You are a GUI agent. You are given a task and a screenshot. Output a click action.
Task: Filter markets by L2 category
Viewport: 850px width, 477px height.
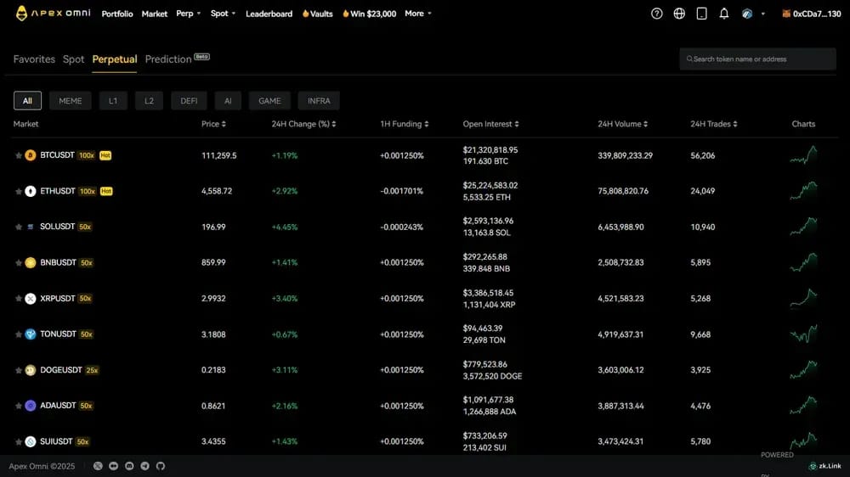pyautogui.click(x=149, y=101)
